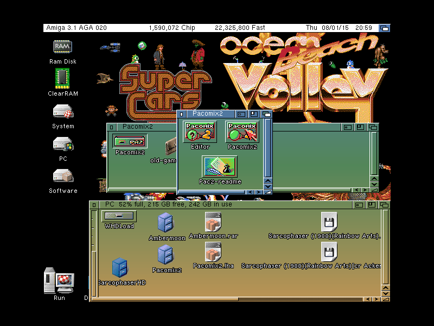Click up arrow on front Pacomix2 scrollbar
Image resolution: width=434 pixels, height=326 pixels.
point(267,181)
